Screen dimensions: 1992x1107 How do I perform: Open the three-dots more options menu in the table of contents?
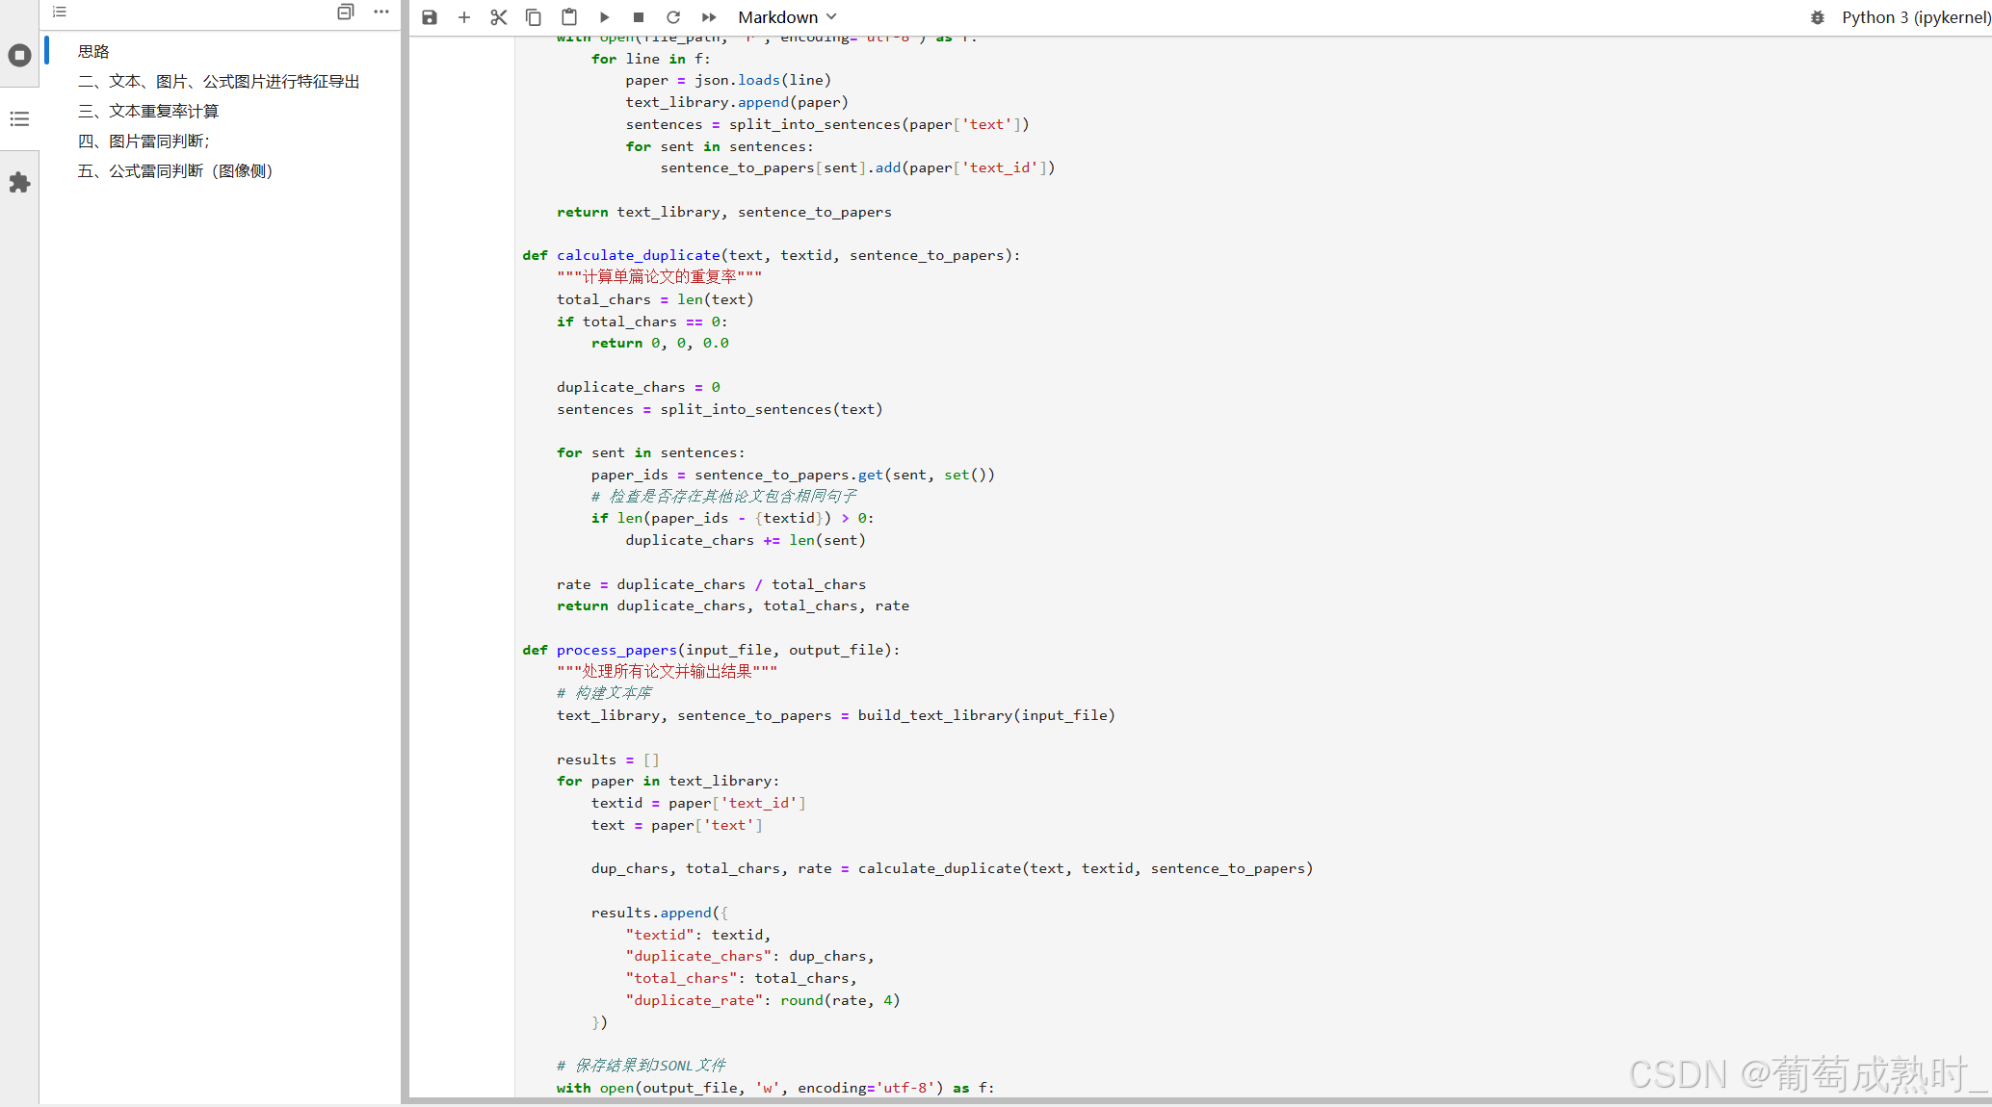pyautogui.click(x=381, y=12)
